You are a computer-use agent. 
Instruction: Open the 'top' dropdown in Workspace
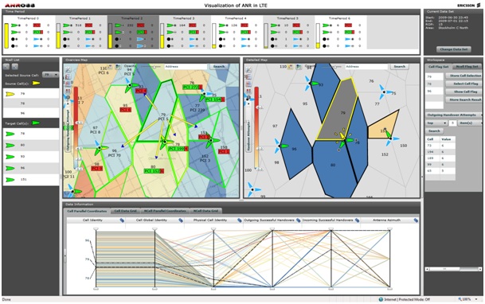436,123
